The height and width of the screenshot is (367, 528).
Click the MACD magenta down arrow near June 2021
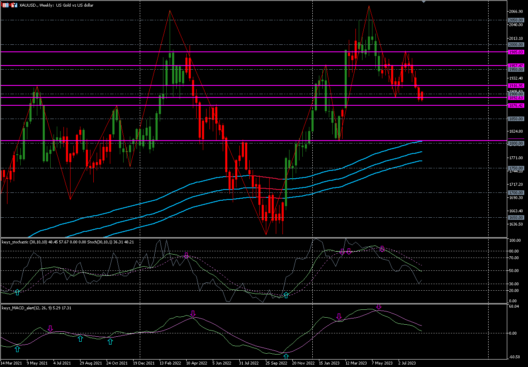pyautogui.click(x=51, y=328)
